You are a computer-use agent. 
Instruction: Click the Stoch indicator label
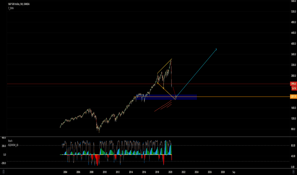pos(10,141)
